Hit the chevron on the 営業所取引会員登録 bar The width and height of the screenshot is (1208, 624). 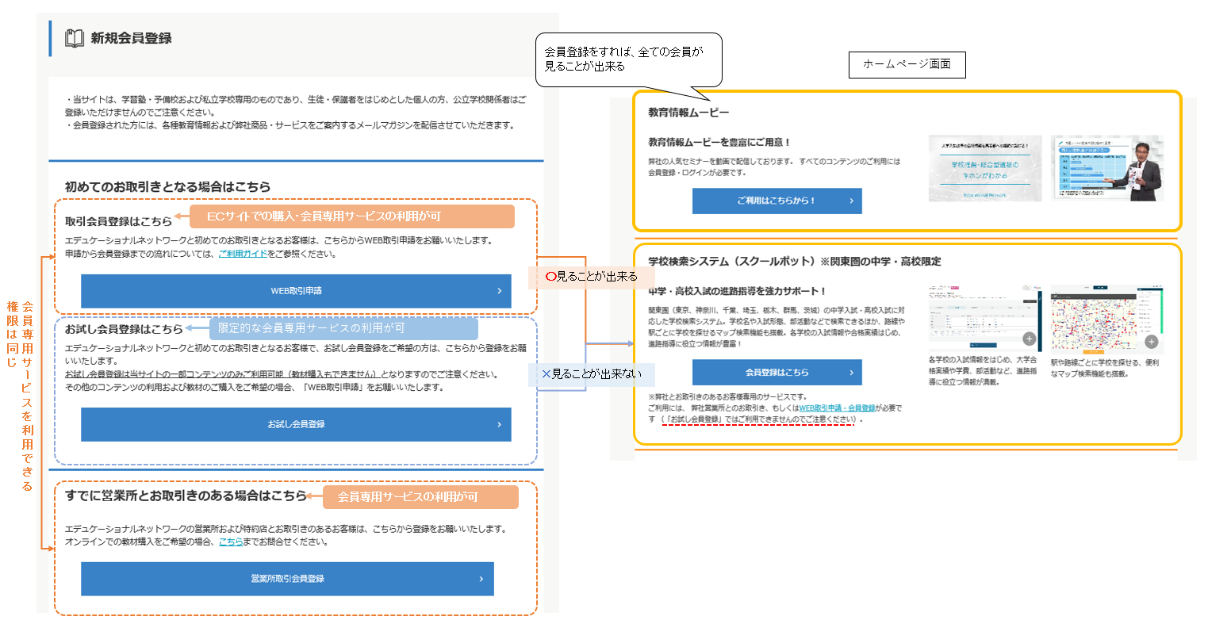pos(481,579)
